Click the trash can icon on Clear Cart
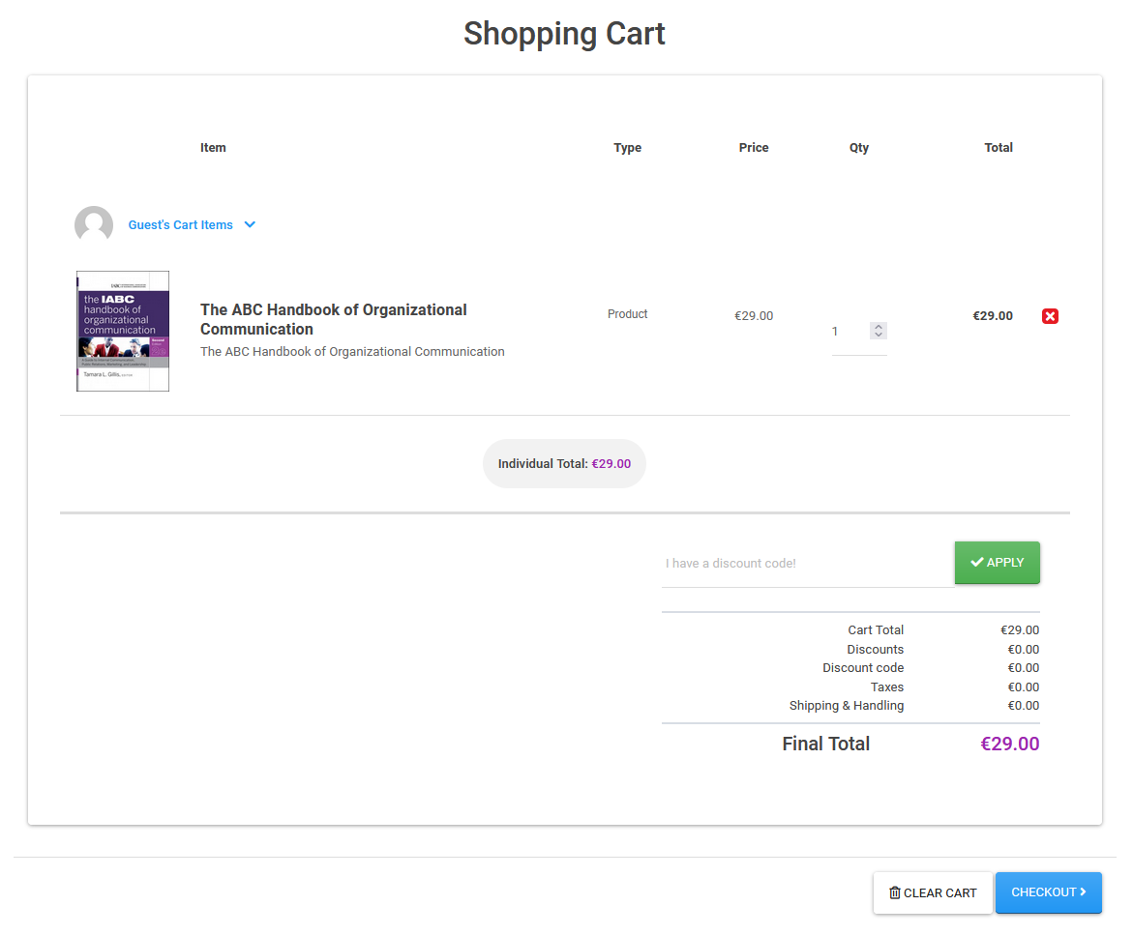This screenshot has width=1133, height=935. [x=894, y=892]
